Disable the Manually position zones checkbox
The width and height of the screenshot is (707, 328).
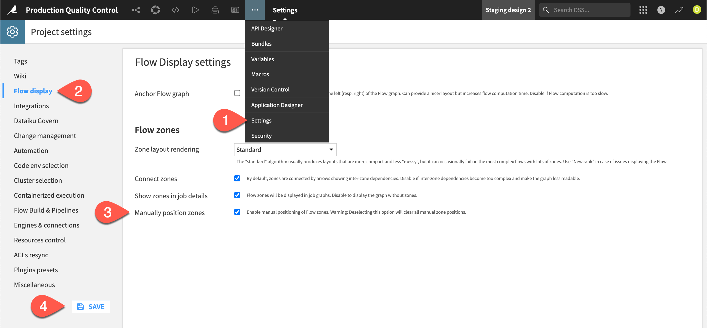[x=237, y=212]
